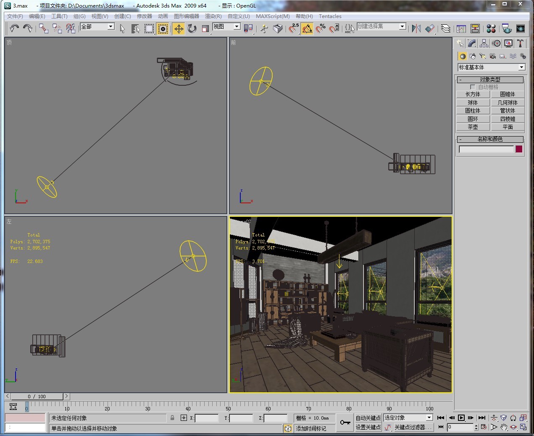Click the Redo arrow icon
This screenshot has height=436, width=534.
(x=28, y=28)
